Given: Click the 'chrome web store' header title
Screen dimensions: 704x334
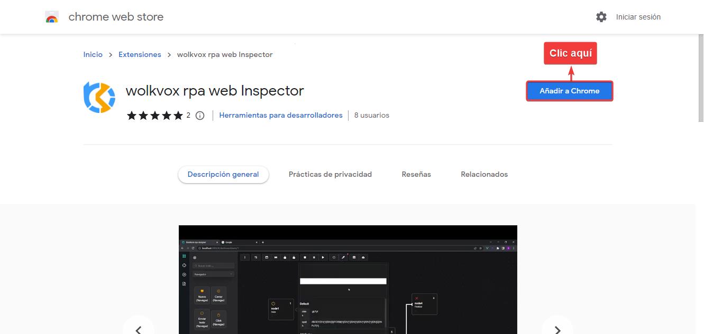Looking at the screenshot, I should (x=116, y=17).
